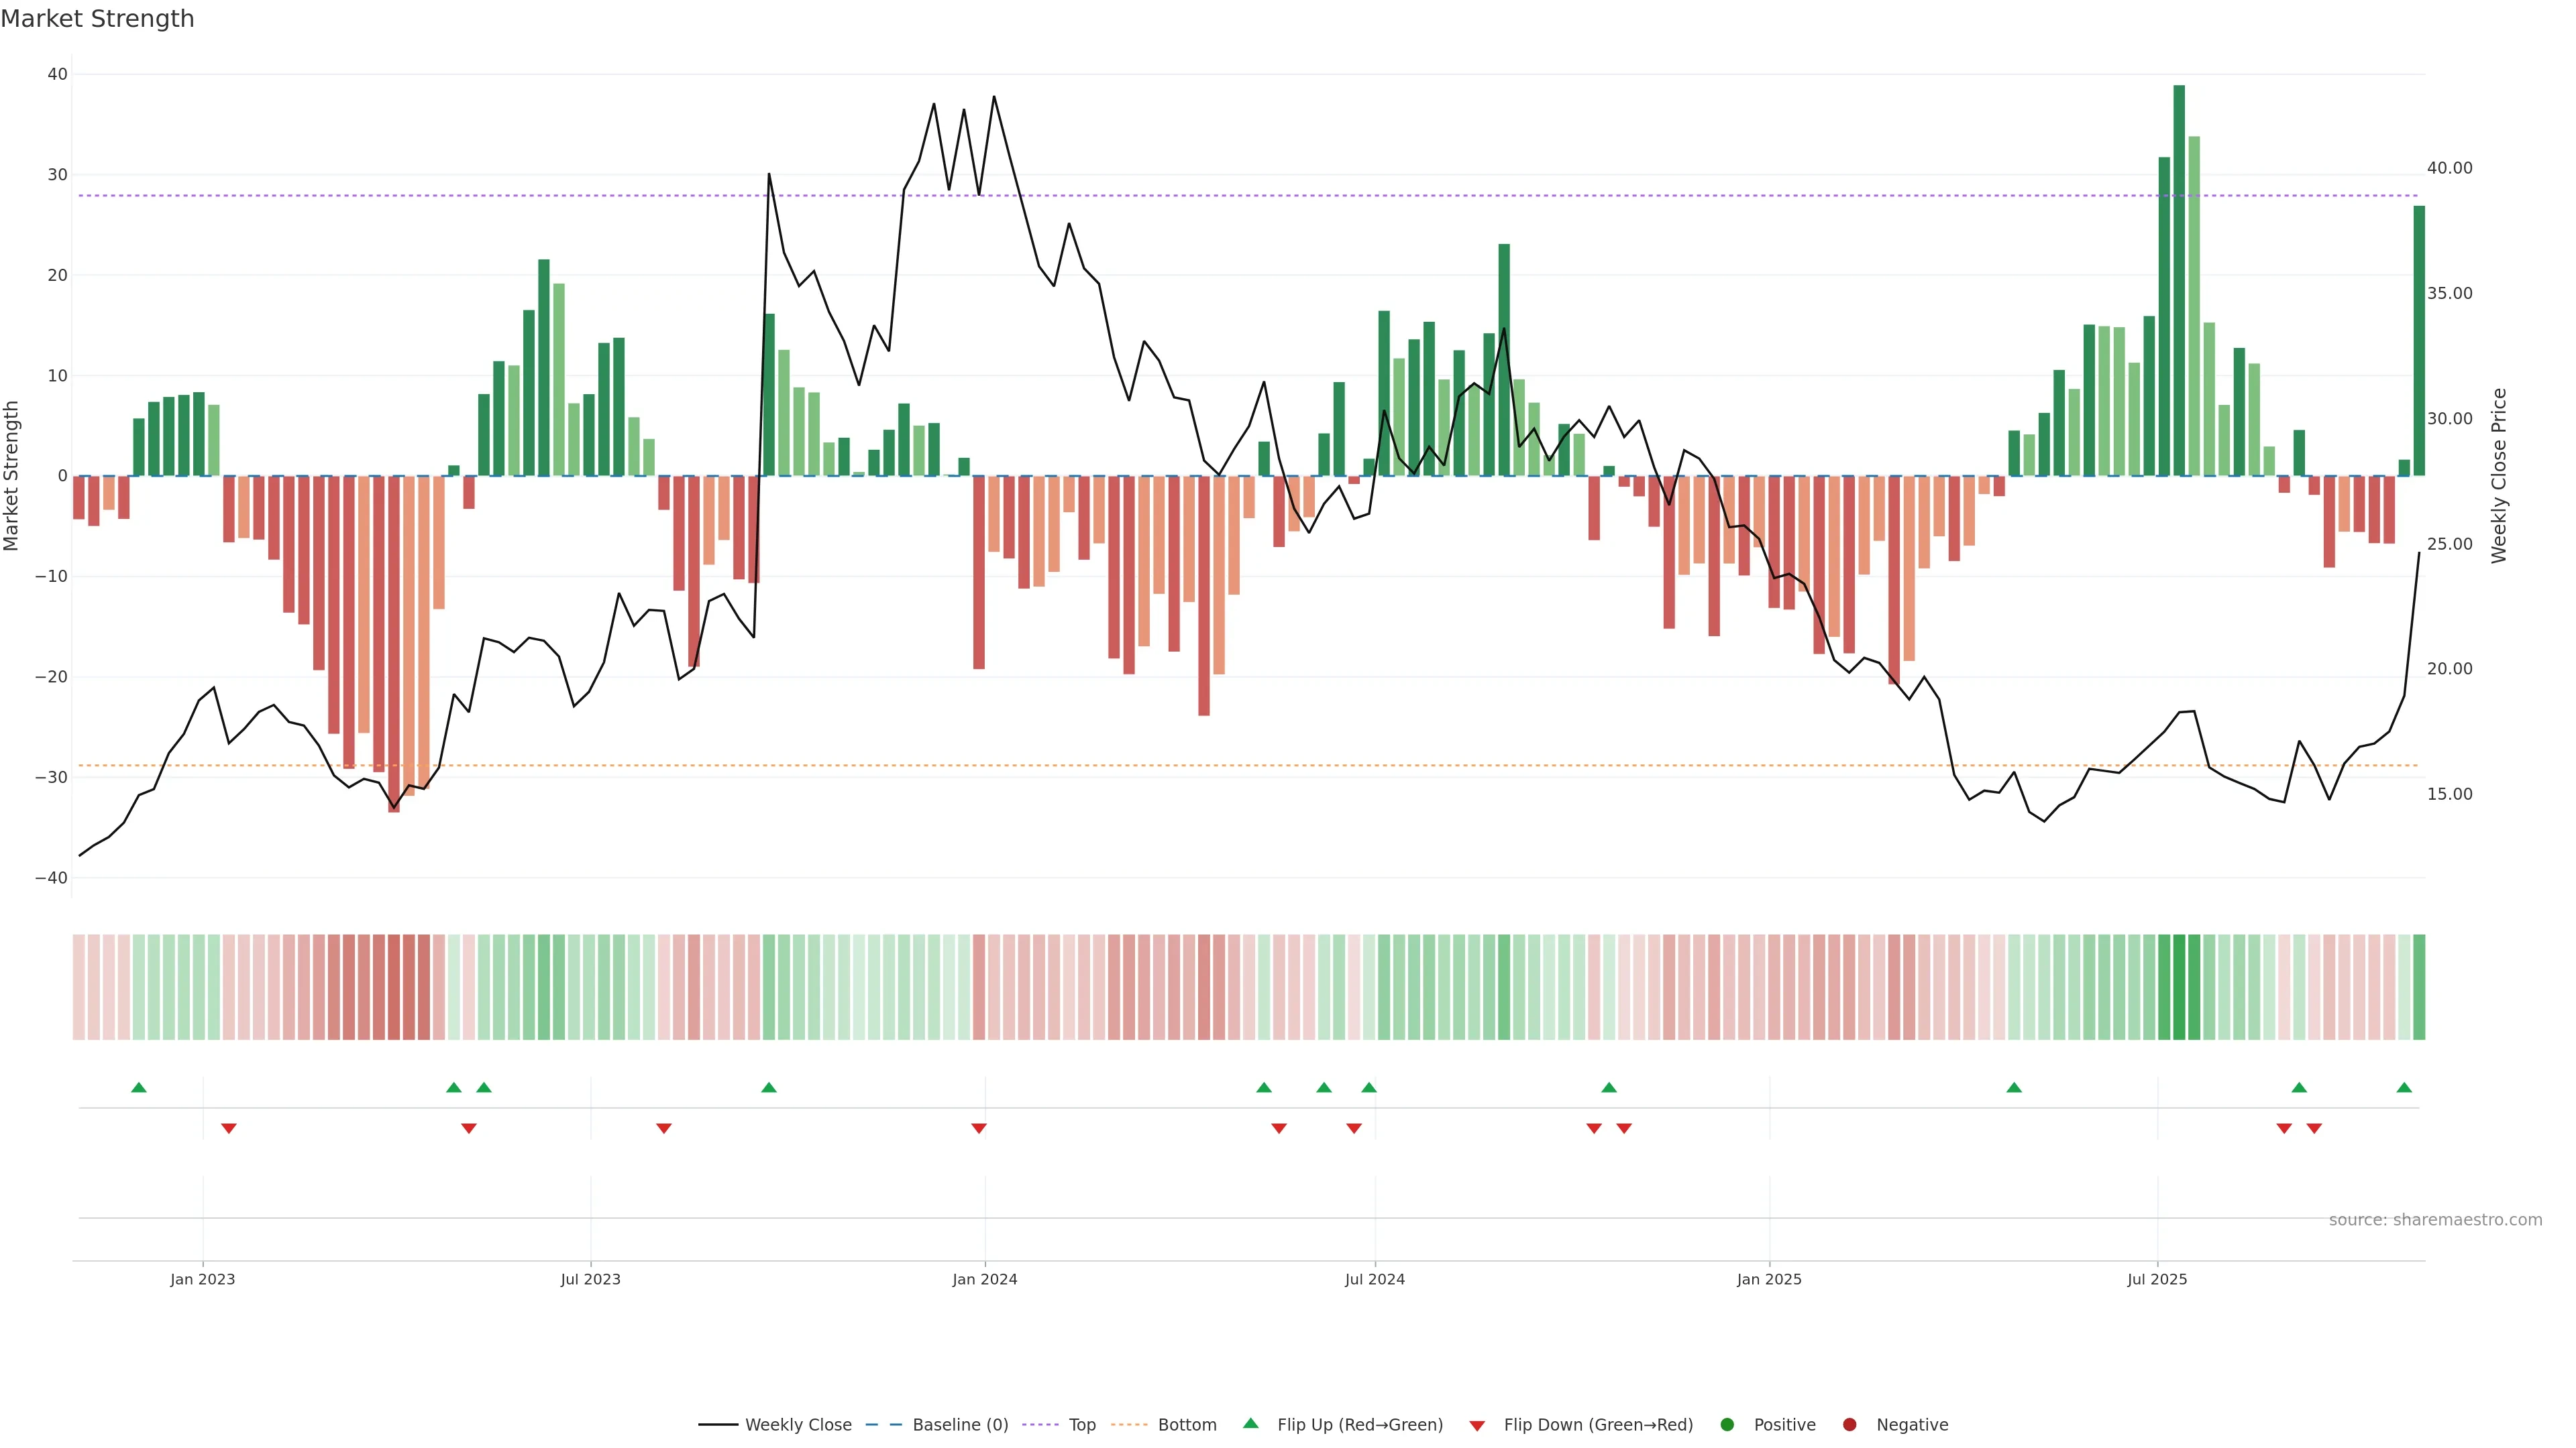Screen dimensions: 2576x1448
Task: Click the red triangle icon in the legend
Action: pyautogui.click(x=1477, y=1425)
